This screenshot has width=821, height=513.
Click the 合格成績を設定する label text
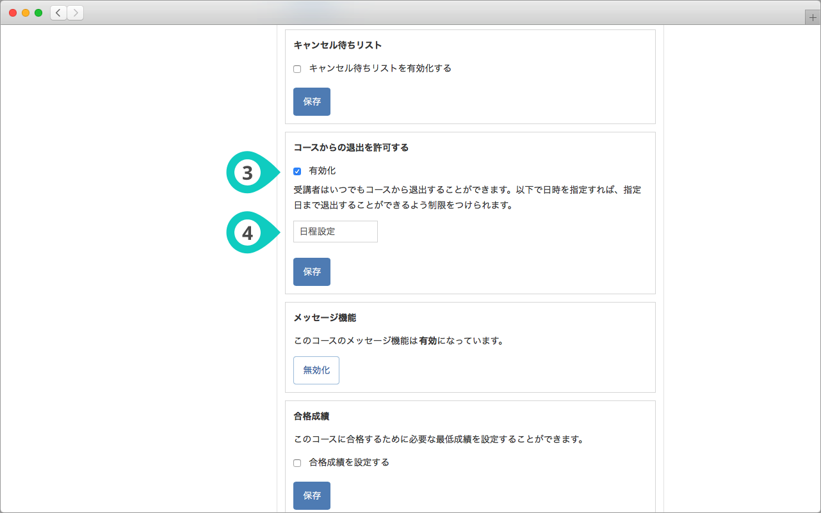348,462
